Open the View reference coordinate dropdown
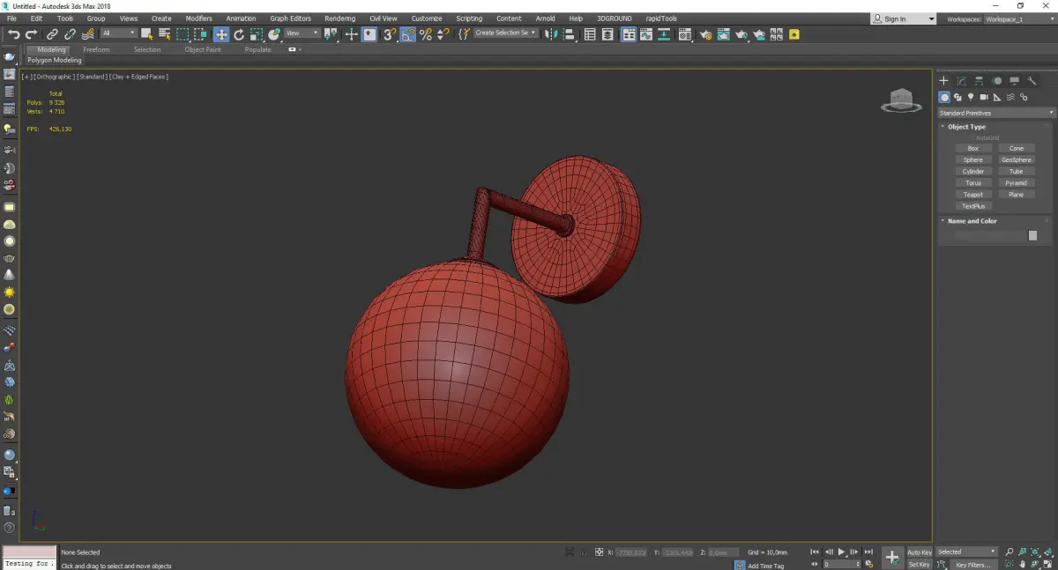Screen dimensions: 1058x570 pyautogui.click(x=302, y=33)
